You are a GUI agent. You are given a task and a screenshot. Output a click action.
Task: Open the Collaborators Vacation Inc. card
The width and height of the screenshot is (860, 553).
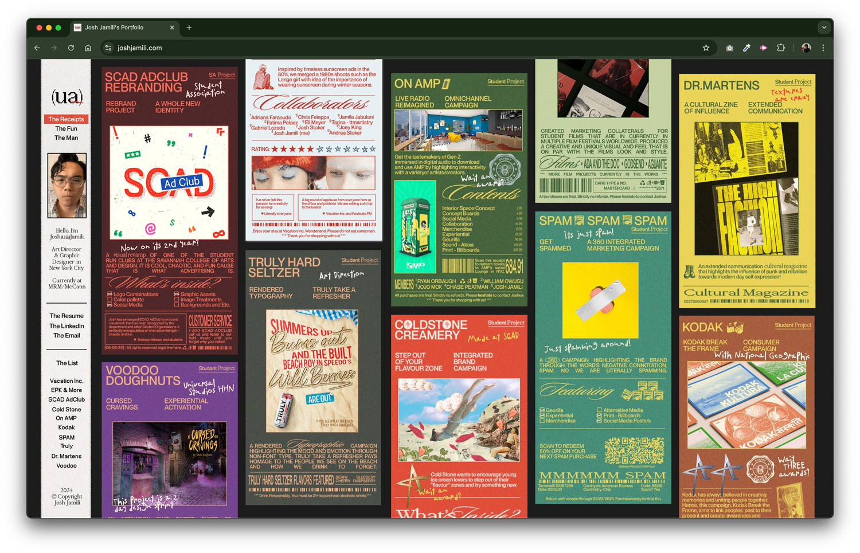click(314, 150)
